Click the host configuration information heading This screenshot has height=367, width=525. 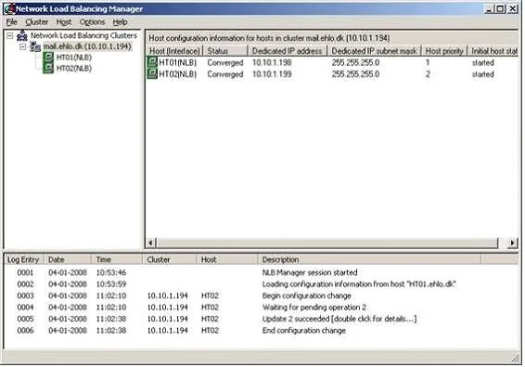click(269, 38)
